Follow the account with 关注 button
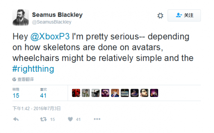The width and height of the screenshot is (214, 133). pyautogui.click(x=184, y=15)
